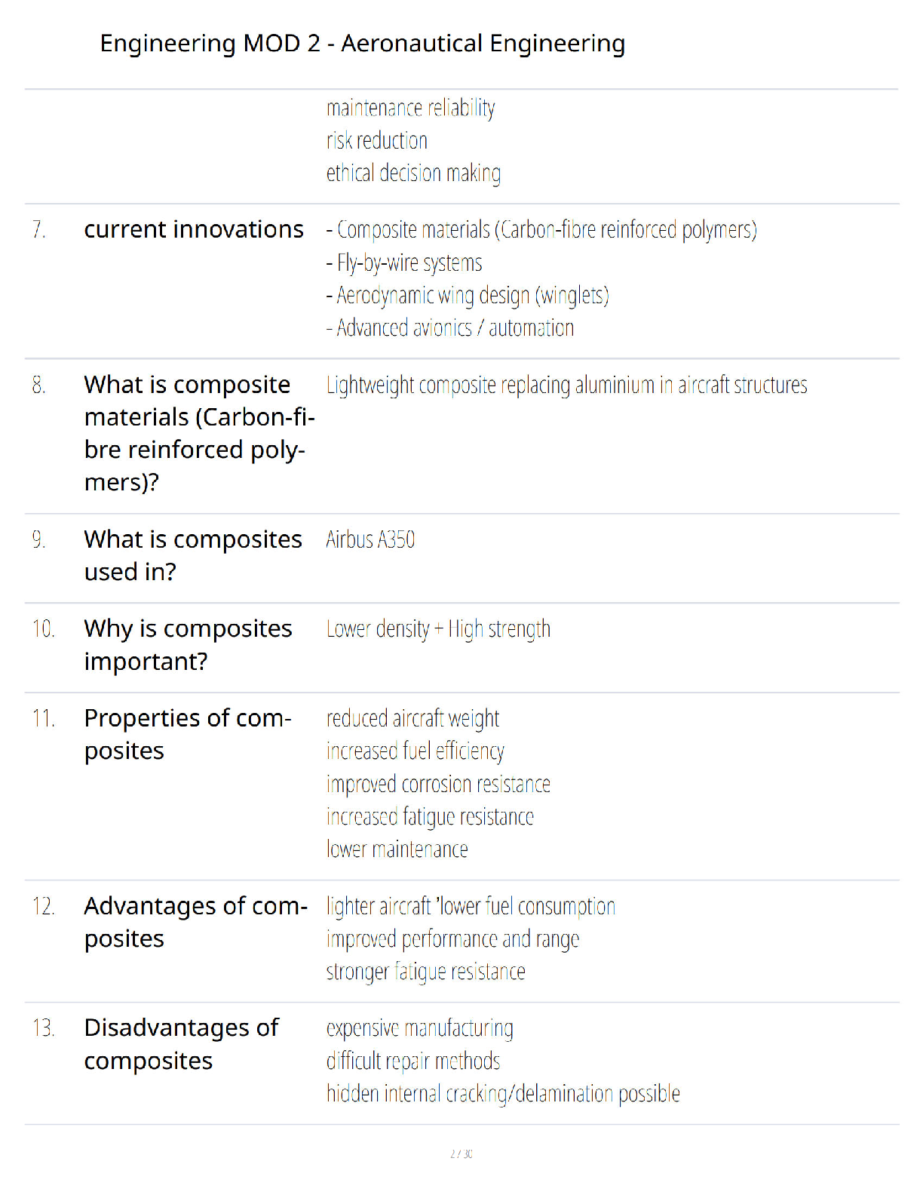This screenshot has width=923, height=1195.
Task: Click the title Engineering MOD 2 - Aeronautical Engineering
Action: pos(363,44)
